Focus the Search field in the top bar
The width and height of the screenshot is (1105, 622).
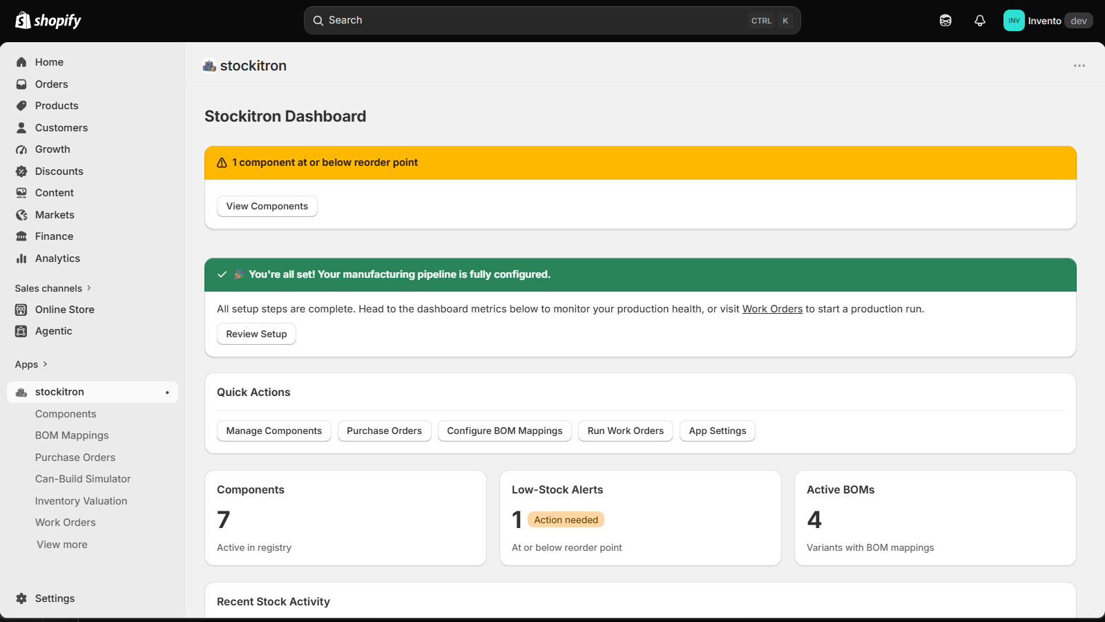[x=552, y=21]
